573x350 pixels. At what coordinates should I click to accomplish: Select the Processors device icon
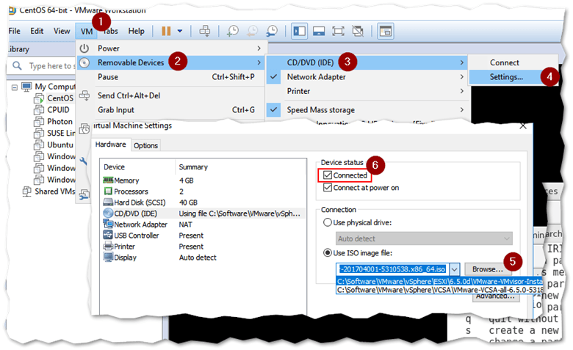[x=108, y=191]
